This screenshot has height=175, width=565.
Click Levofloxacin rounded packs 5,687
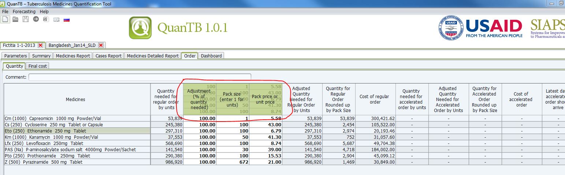pyautogui.click(x=339, y=143)
